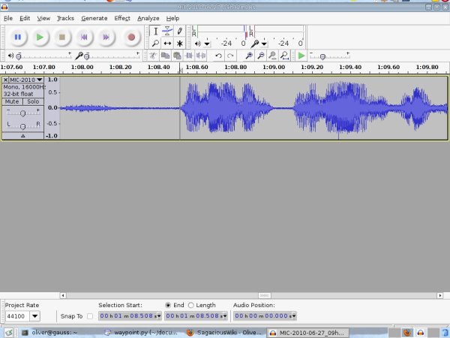Solo the MIC-2010 track
The image size is (450, 338).
[x=33, y=101]
